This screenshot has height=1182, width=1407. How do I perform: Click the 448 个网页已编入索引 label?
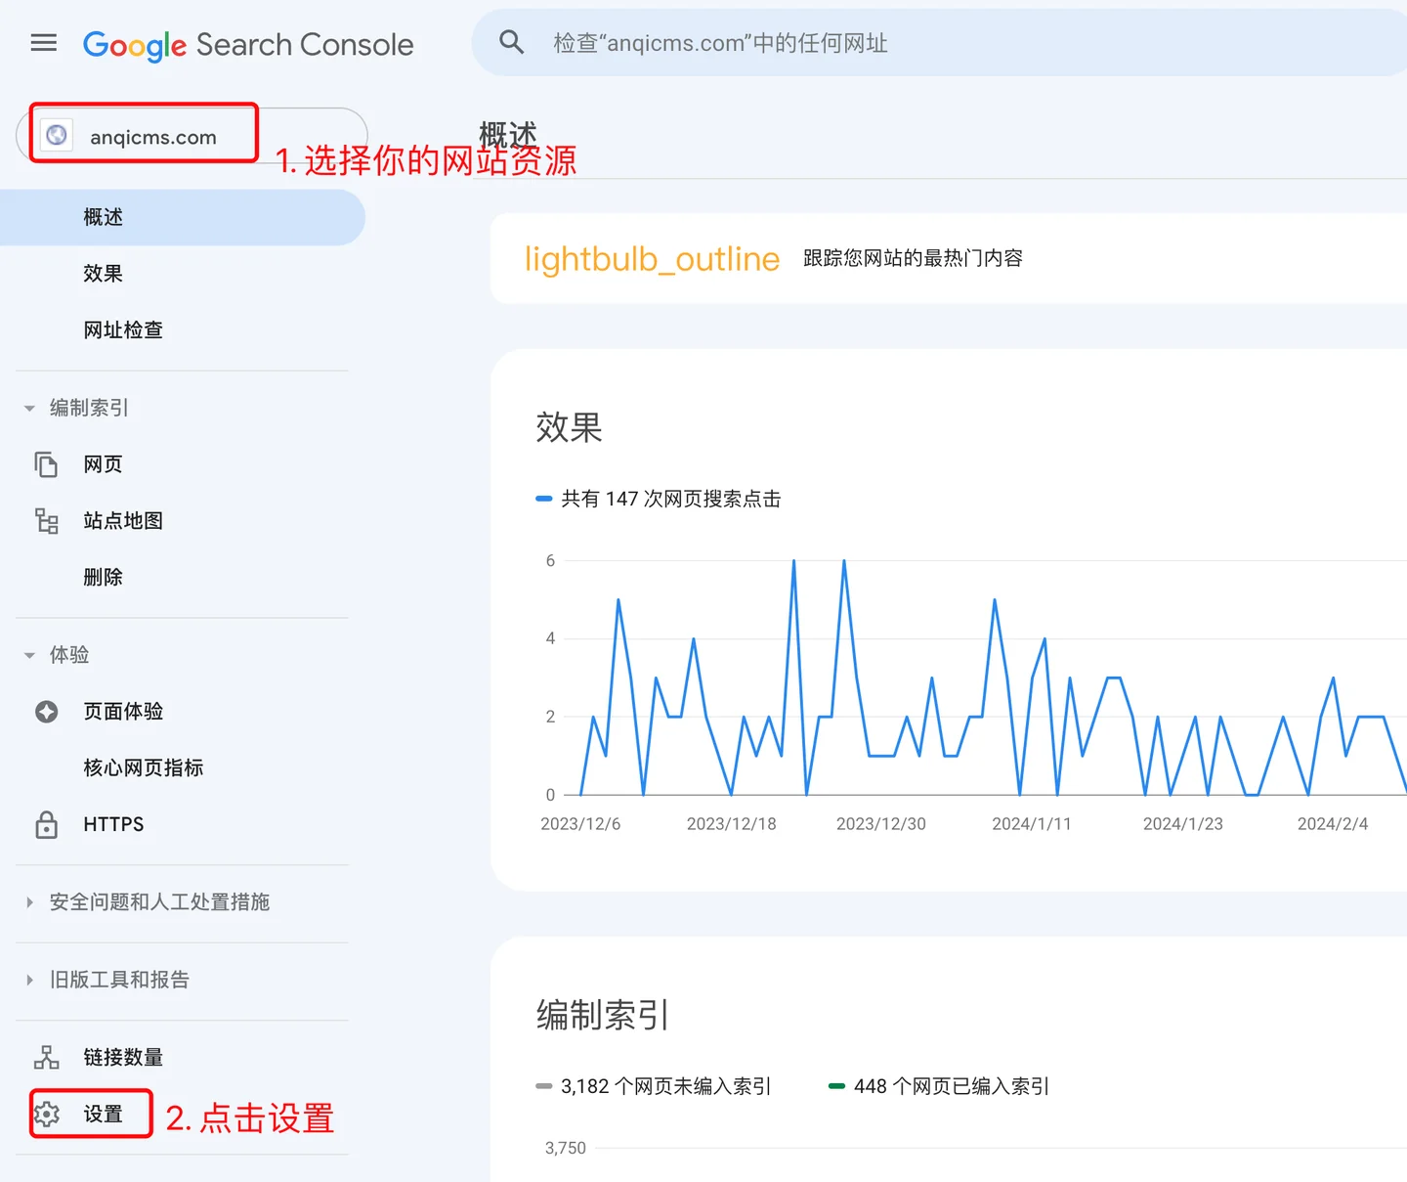(952, 1086)
